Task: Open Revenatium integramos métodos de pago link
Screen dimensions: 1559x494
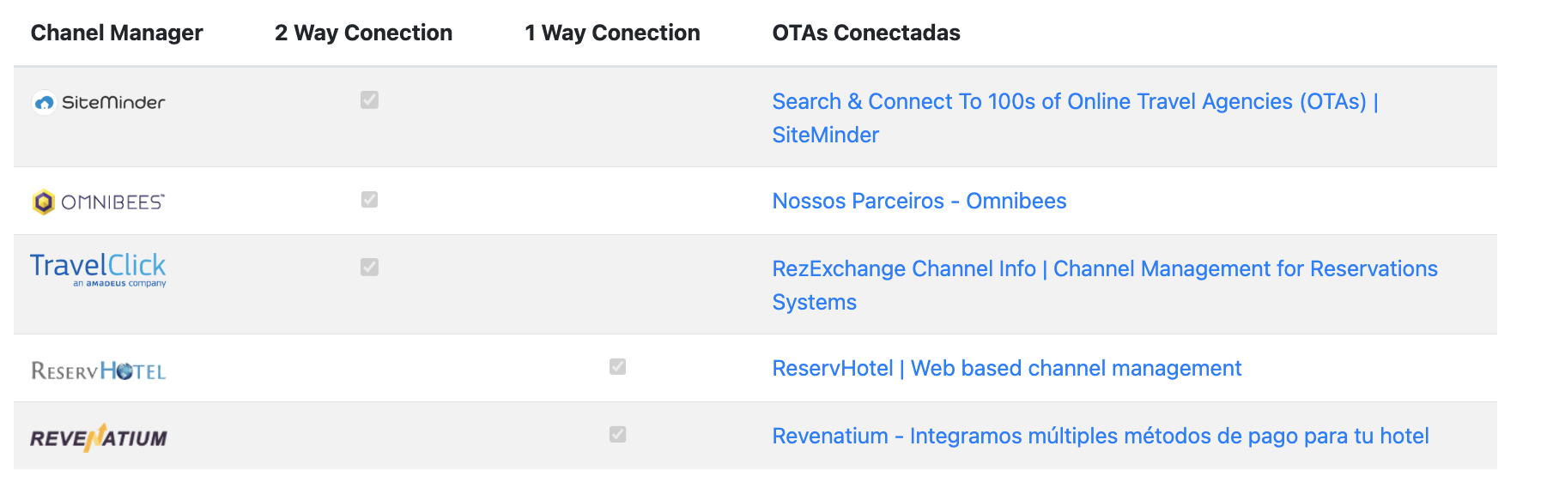Action: 1101,436
